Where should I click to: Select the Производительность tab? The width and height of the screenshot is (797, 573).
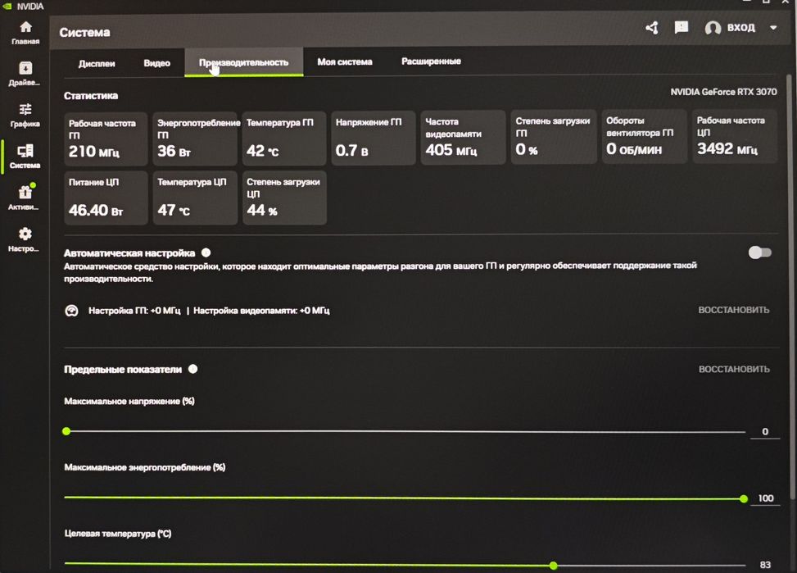(x=244, y=62)
